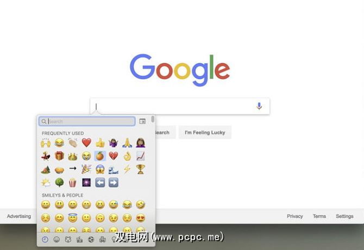The height and width of the screenshot is (250, 364).
Task: Pick the crown emoji
Action: click(73, 156)
